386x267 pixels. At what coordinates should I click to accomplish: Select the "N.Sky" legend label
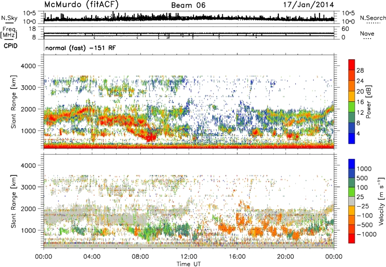[x=9, y=18]
